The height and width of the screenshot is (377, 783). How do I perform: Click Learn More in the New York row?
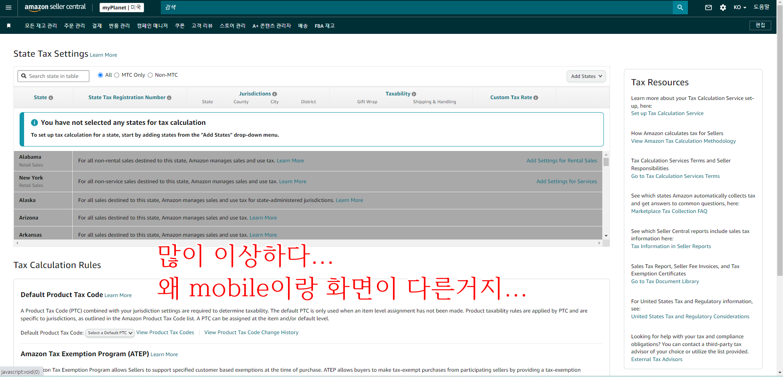pyautogui.click(x=293, y=182)
